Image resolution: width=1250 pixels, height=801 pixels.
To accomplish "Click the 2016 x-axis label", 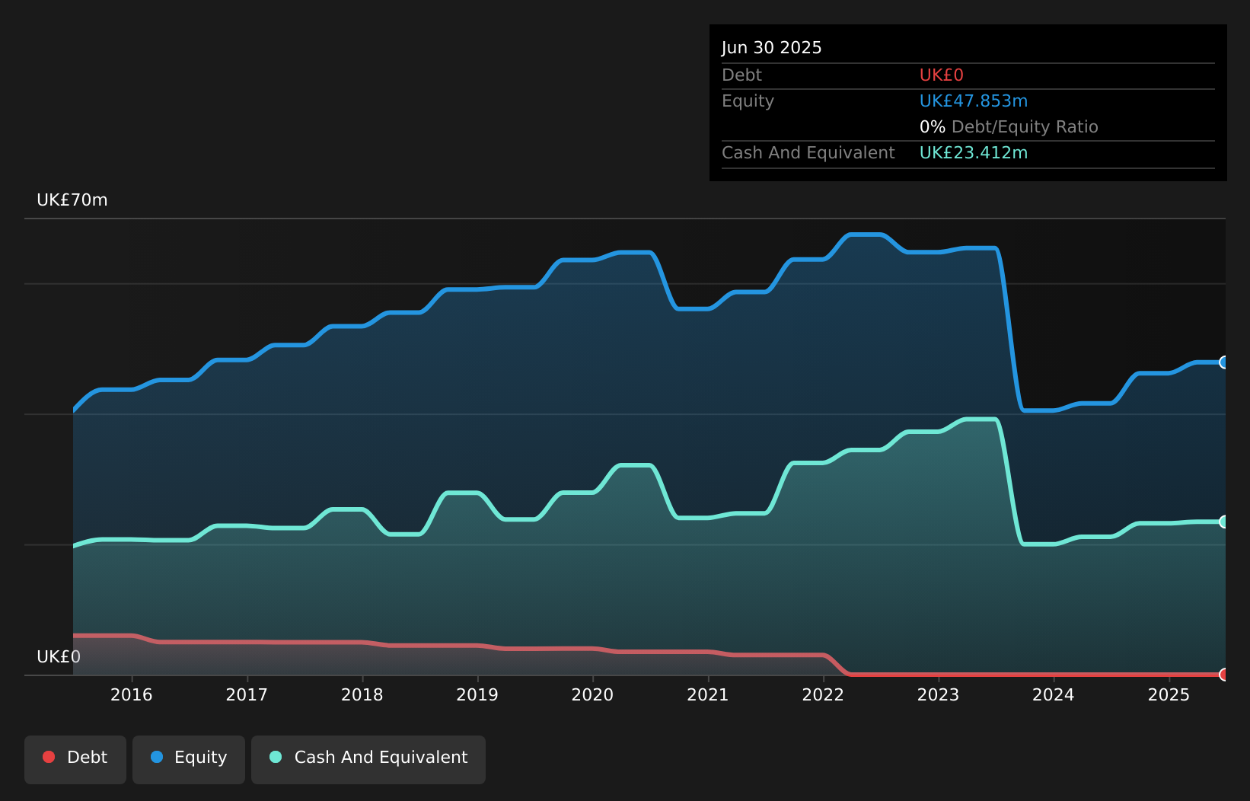I will pos(132,694).
